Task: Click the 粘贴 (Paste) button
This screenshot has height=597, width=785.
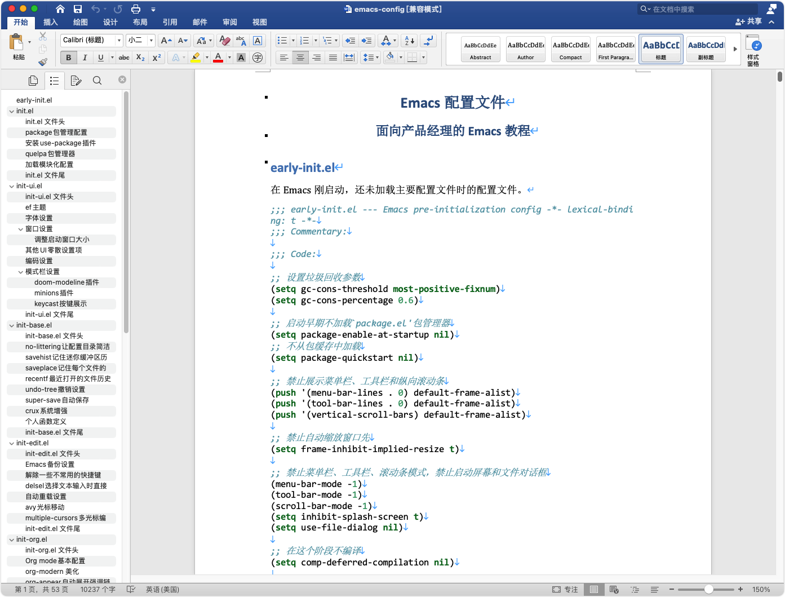Action: (18, 47)
